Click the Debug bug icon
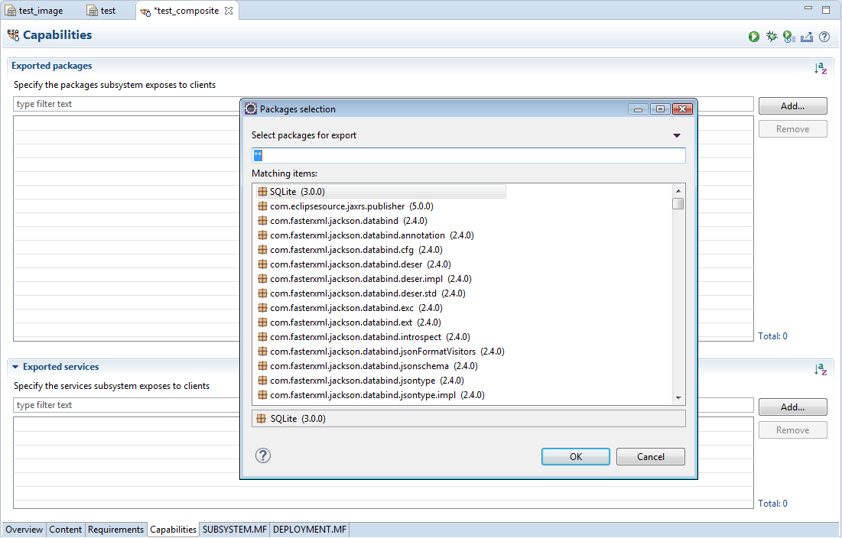 click(772, 37)
